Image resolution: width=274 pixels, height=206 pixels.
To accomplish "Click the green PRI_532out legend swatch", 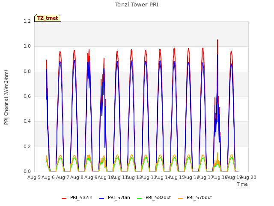I will 139,198.
